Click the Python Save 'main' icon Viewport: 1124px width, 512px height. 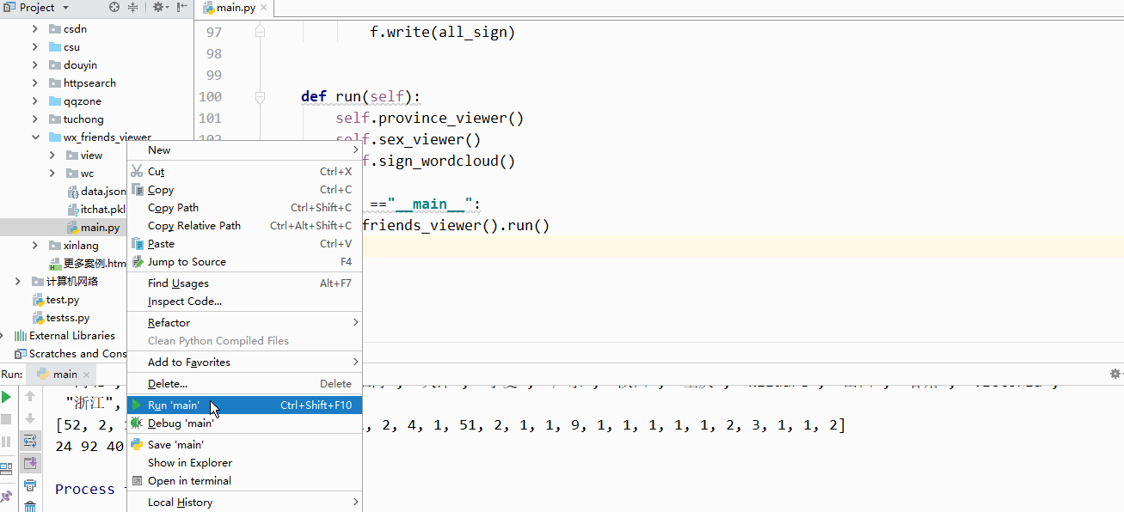click(137, 444)
